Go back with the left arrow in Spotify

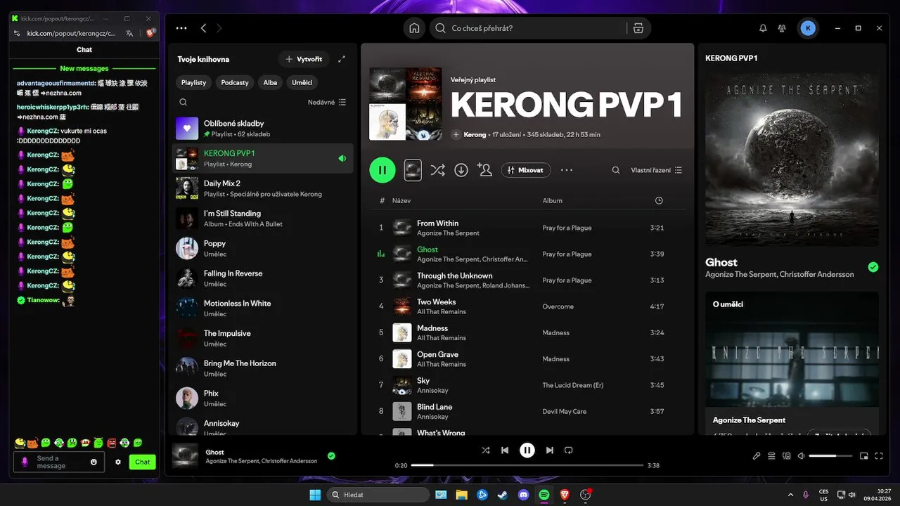[x=203, y=28]
